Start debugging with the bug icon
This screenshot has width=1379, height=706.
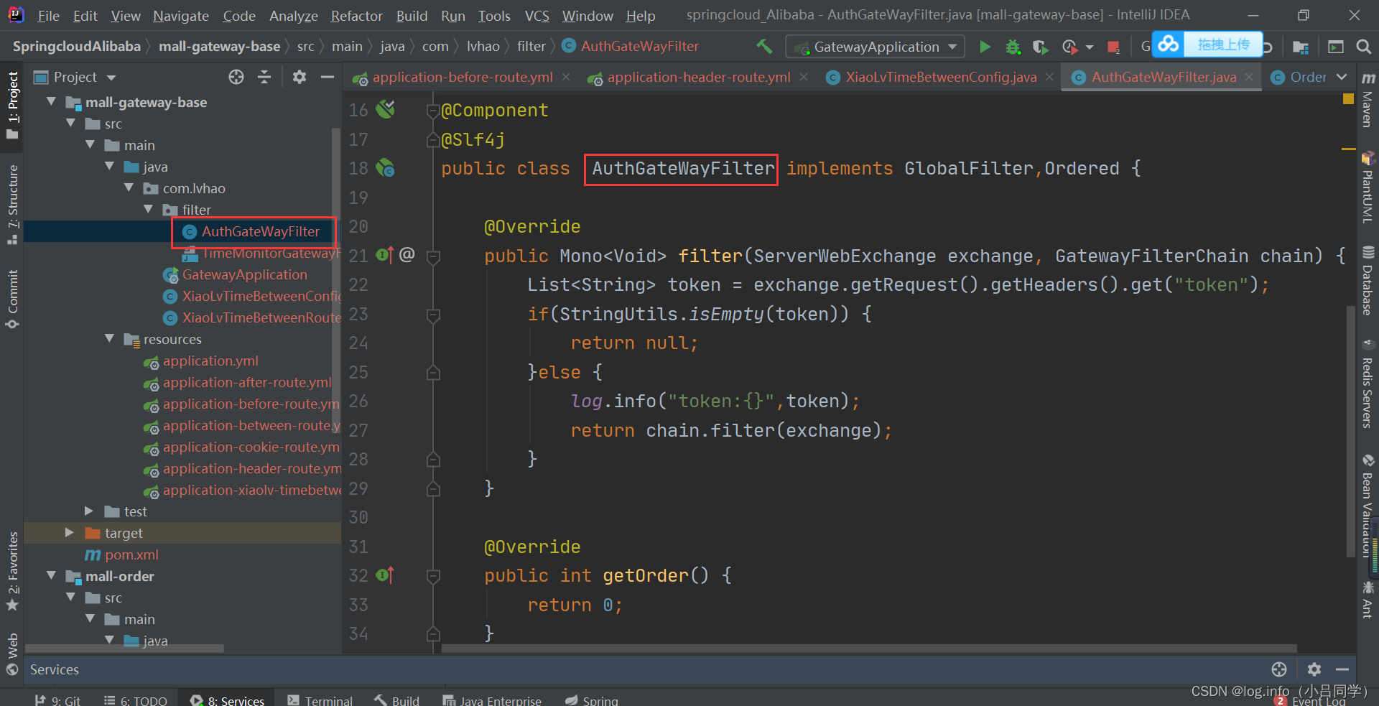[1013, 47]
